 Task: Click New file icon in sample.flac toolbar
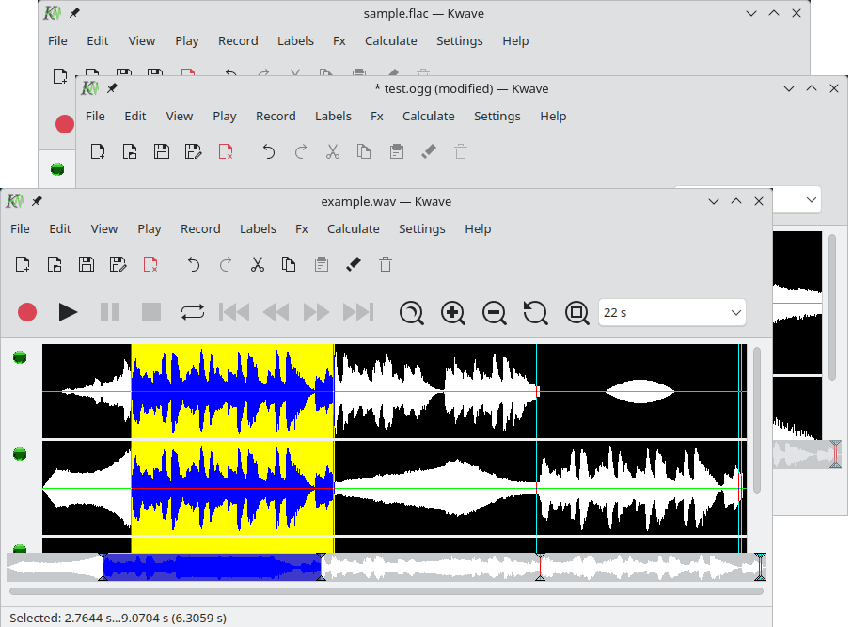[x=60, y=76]
